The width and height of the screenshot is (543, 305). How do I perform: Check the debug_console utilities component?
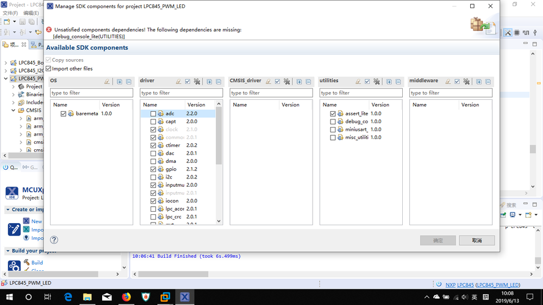tap(333, 122)
